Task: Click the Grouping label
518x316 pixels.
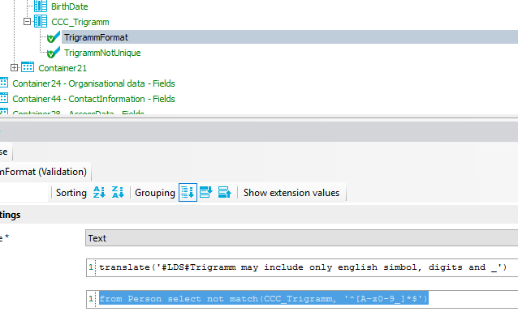Action: pyautogui.click(x=155, y=193)
